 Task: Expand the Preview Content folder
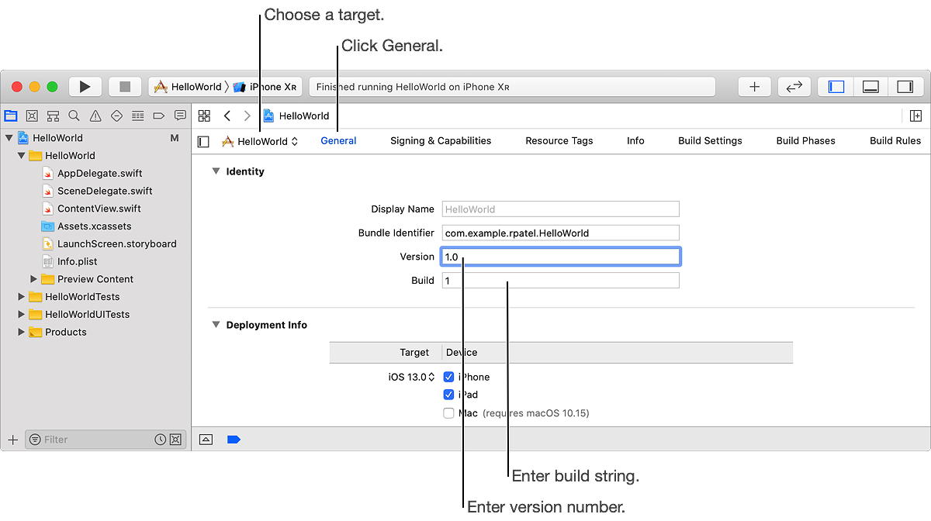tap(33, 279)
